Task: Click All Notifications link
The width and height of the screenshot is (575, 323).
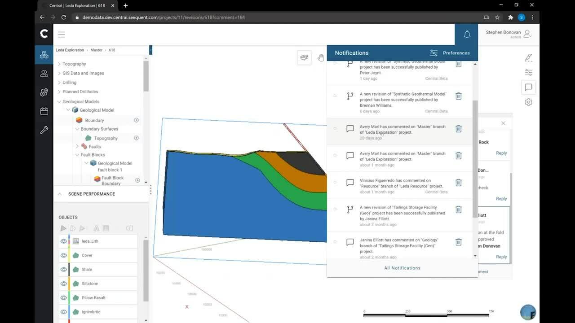Action: coord(402,268)
